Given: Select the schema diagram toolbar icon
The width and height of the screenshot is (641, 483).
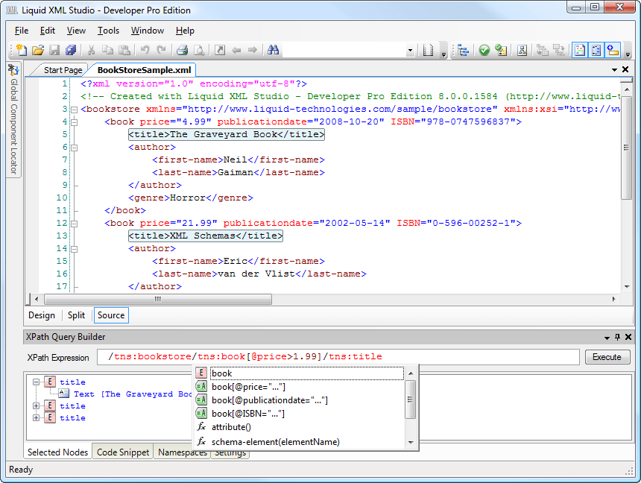Looking at the screenshot, I should point(522,50).
